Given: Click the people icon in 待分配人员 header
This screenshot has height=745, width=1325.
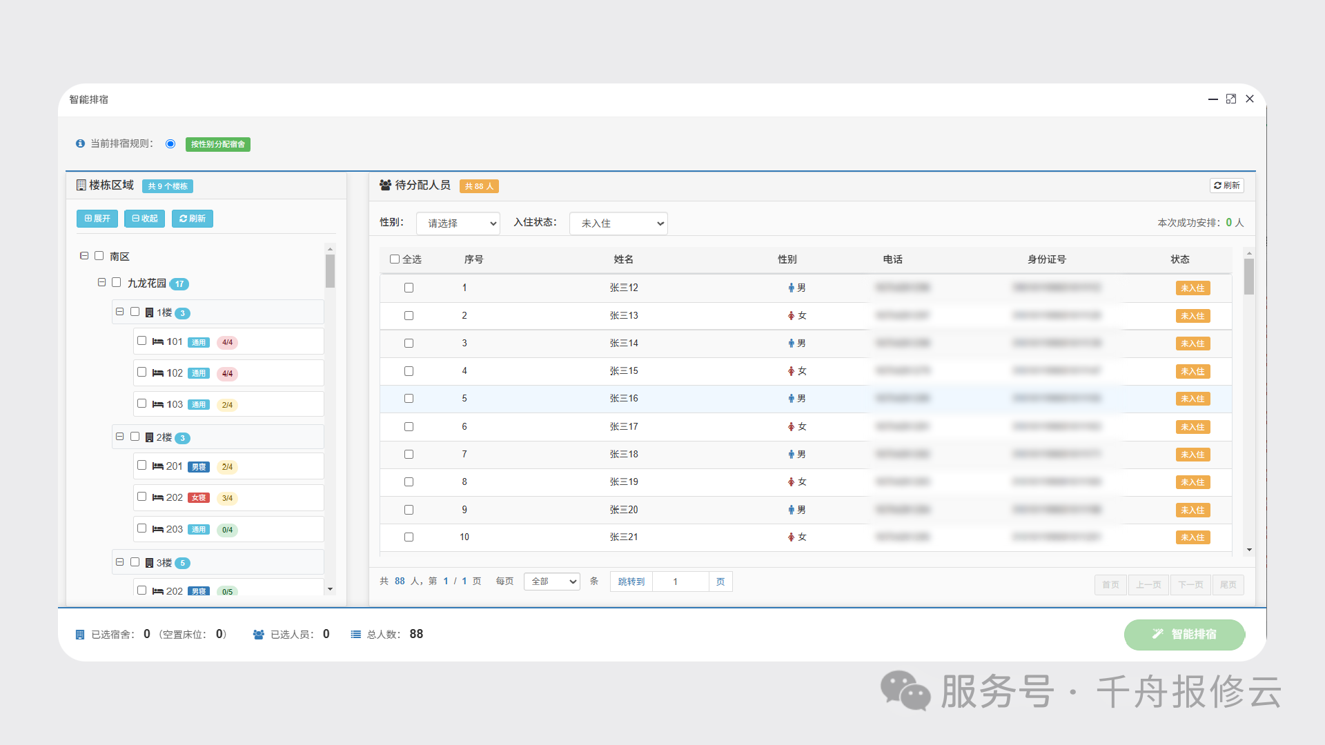Looking at the screenshot, I should point(384,185).
